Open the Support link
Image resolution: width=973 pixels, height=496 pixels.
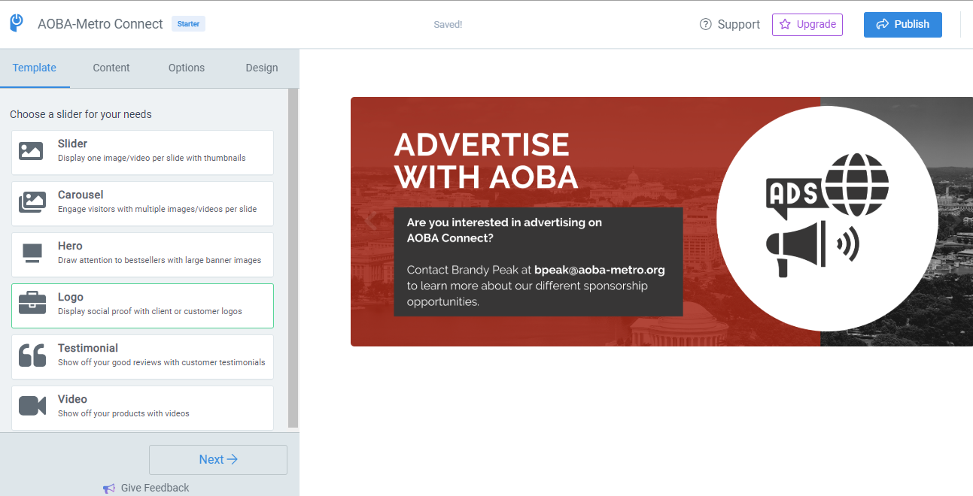[730, 24]
